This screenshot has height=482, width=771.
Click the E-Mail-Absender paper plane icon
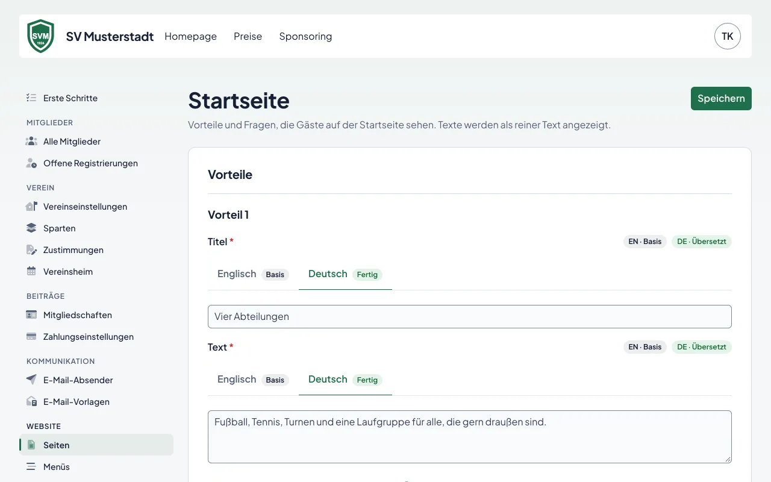31,380
